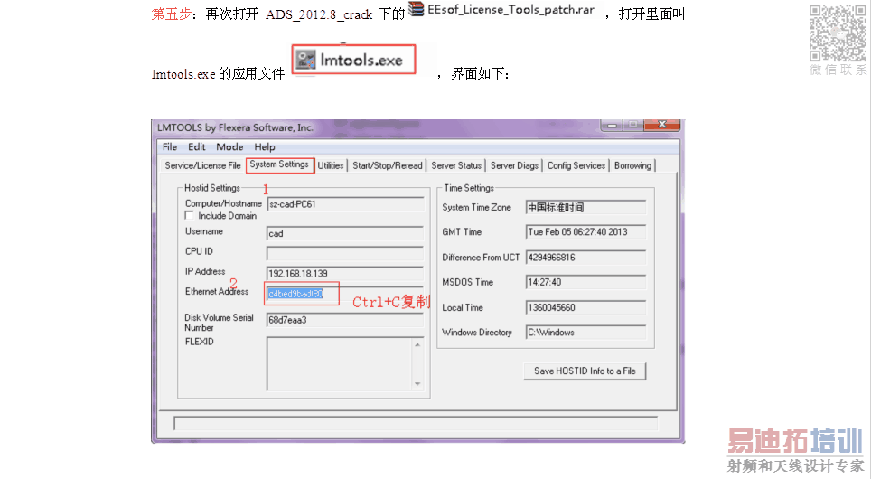This screenshot has width=871, height=479.
Task: Click FLEXID scrollbar up arrow
Action: 417,345
